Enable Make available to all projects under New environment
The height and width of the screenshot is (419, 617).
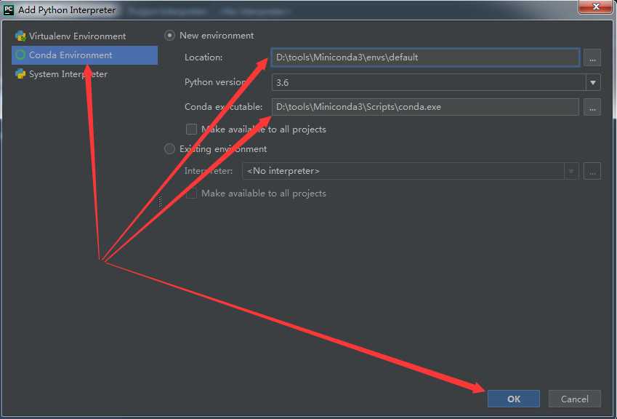pos(191,129)
